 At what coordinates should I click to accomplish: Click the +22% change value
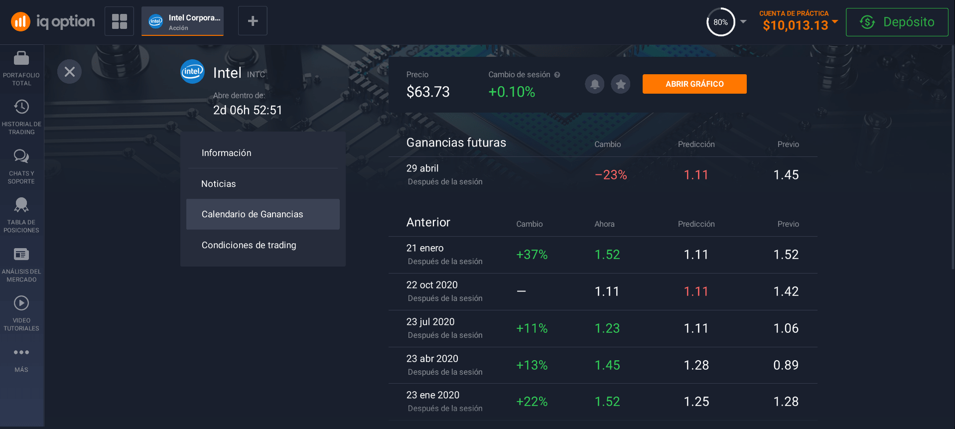click(x=532, y=402)
